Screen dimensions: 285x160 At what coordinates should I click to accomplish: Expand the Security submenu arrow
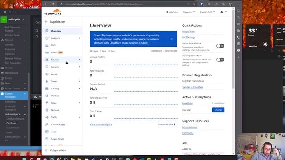click(x=79, y=67)
